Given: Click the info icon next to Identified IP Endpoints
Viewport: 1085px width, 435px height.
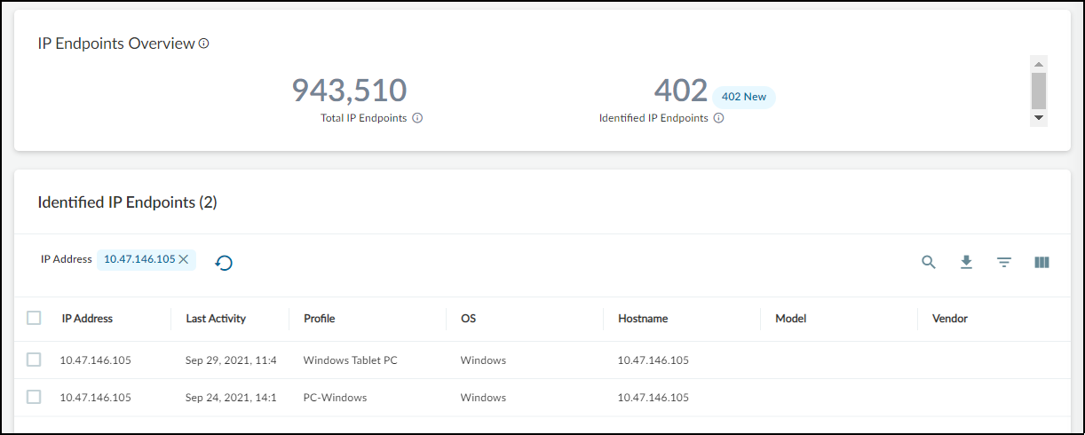Looking at the screenshot, I should pos(719,118).
